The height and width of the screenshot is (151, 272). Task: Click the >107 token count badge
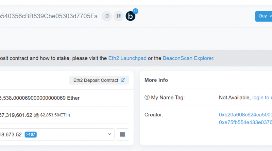tap(31, 134)
